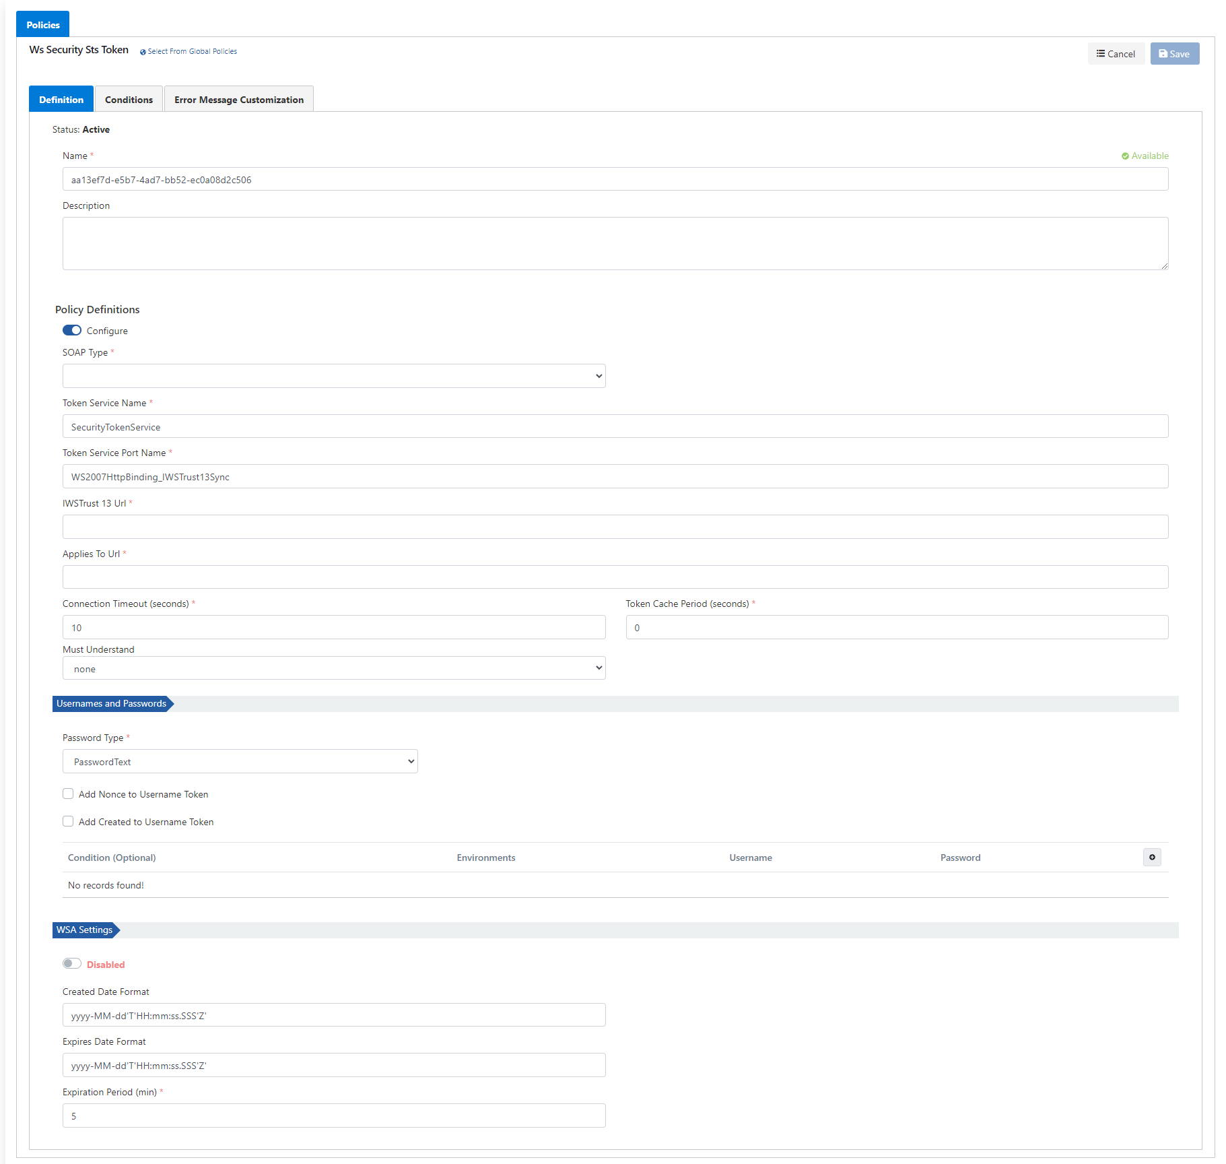This screenshot has width=1226, height=1164.
Task: Check Add Created to Username Token
Action: [x=68, y=821]
